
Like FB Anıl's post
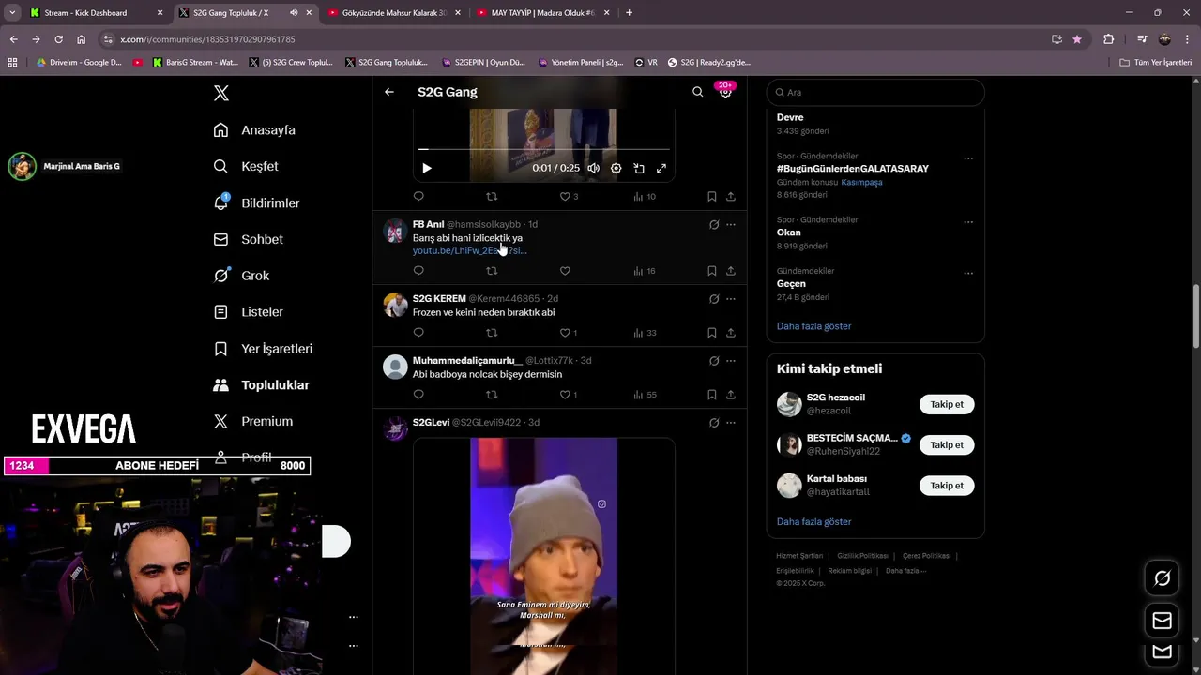coord(565,271)
